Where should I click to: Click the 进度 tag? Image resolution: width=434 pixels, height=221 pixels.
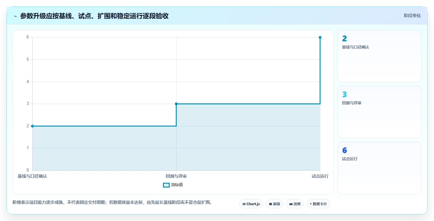(x=295, y=204)
